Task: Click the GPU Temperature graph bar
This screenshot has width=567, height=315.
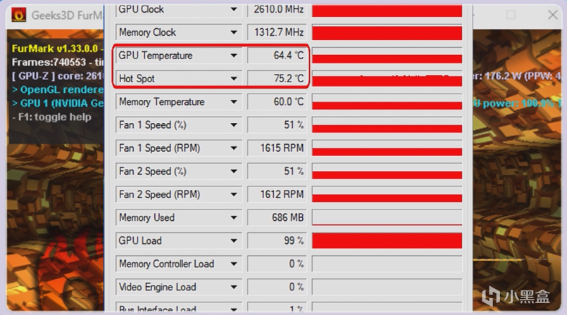Action: 387,56
